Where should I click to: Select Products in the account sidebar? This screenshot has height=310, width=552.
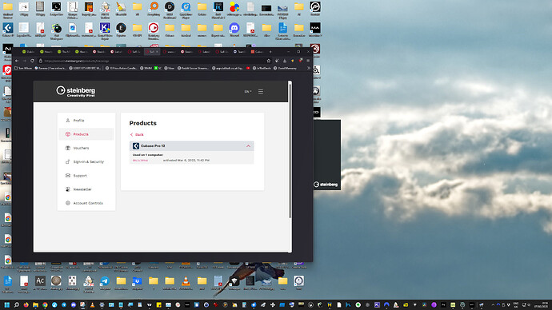click(86, 134)
